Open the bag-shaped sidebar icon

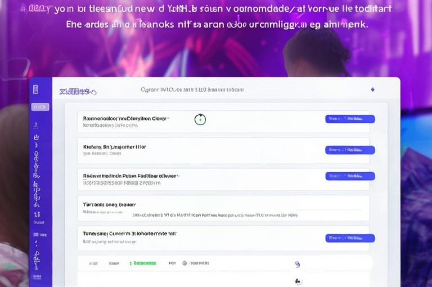36,137
